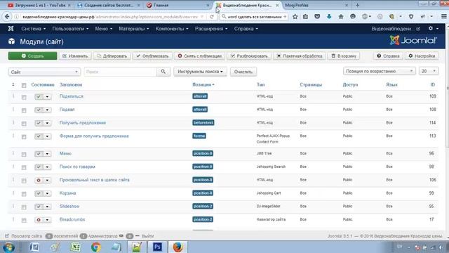Viewport: 449px width, 253px height.
Task: Toggle publish status of Поделиться module
Action: point(39,97)
